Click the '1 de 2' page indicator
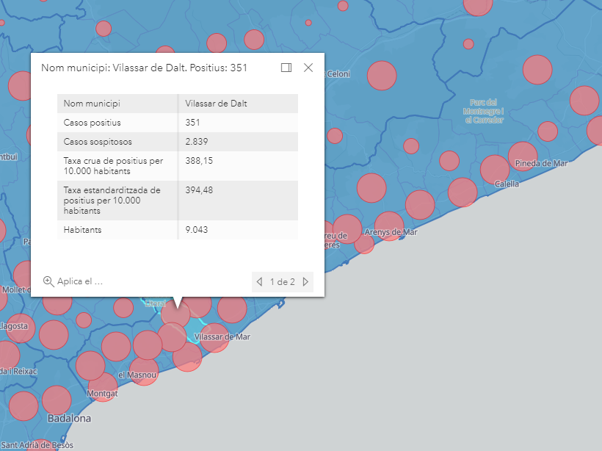The height and width of the screenshot is (451, 602). (x=282, y=281)
